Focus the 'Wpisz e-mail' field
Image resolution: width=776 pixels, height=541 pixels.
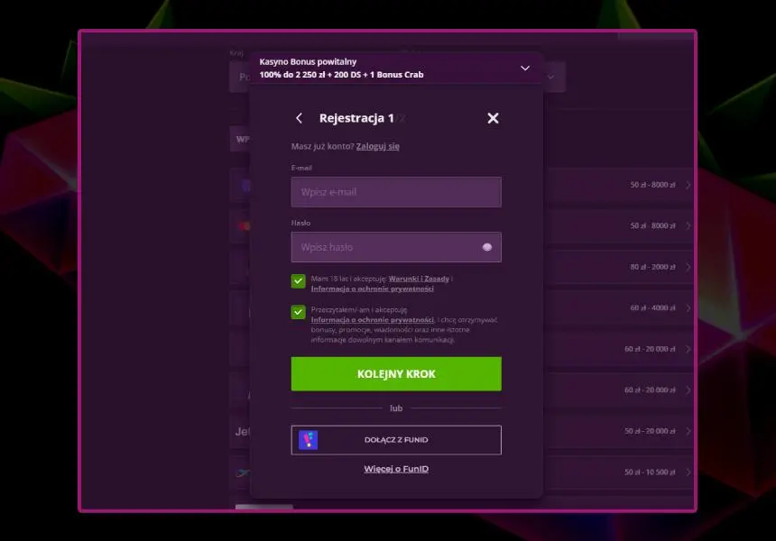tap(395, 192)
